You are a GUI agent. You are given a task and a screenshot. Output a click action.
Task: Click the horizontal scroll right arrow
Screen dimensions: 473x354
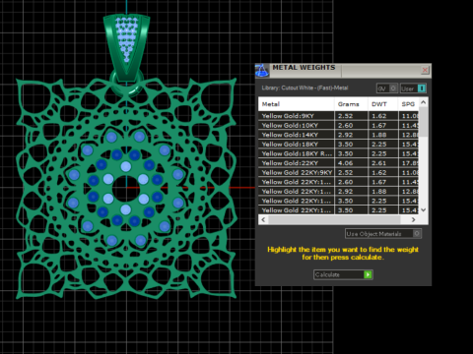pyautogui.click(x=413, y=220)
